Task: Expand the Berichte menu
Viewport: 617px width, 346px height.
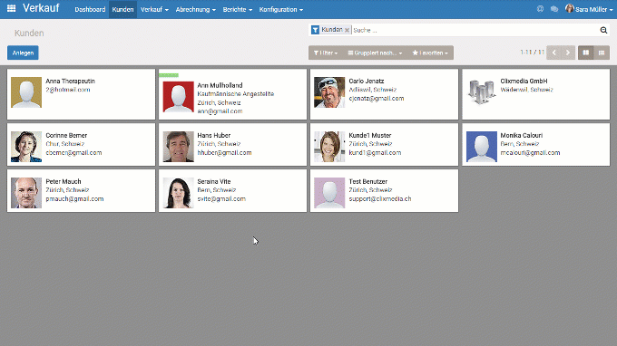Action: (238, 9)
